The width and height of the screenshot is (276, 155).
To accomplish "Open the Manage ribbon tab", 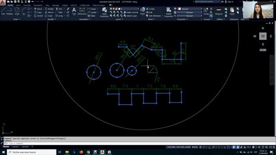I will click(x=56, y=5).
